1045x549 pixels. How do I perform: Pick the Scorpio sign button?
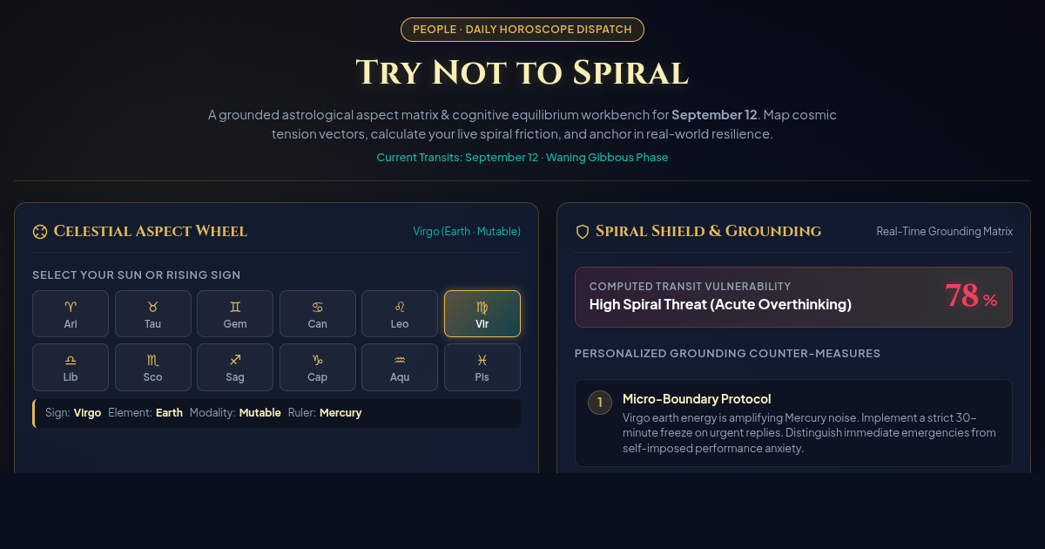152,367
